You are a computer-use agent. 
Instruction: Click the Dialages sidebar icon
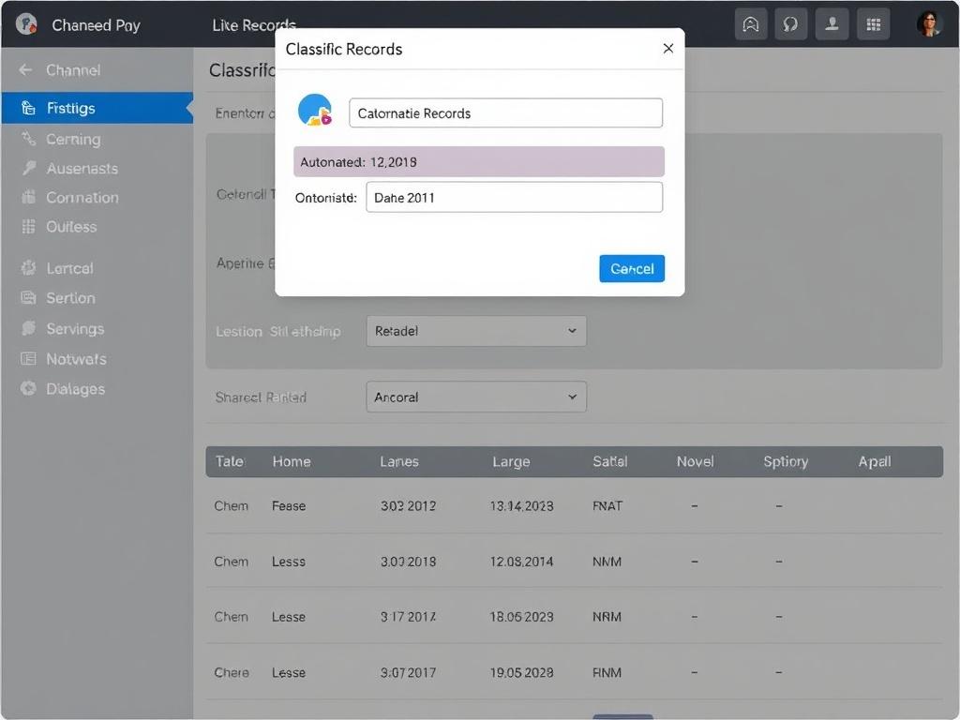(28, 389)
